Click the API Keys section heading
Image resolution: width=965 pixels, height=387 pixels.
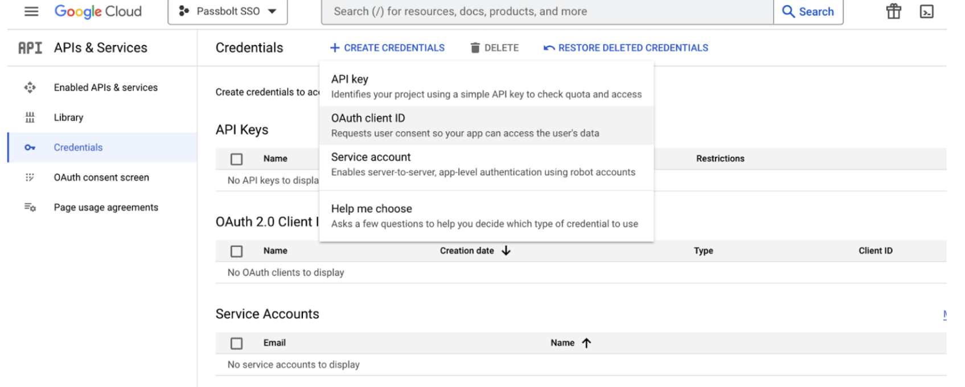pos(242,130)
